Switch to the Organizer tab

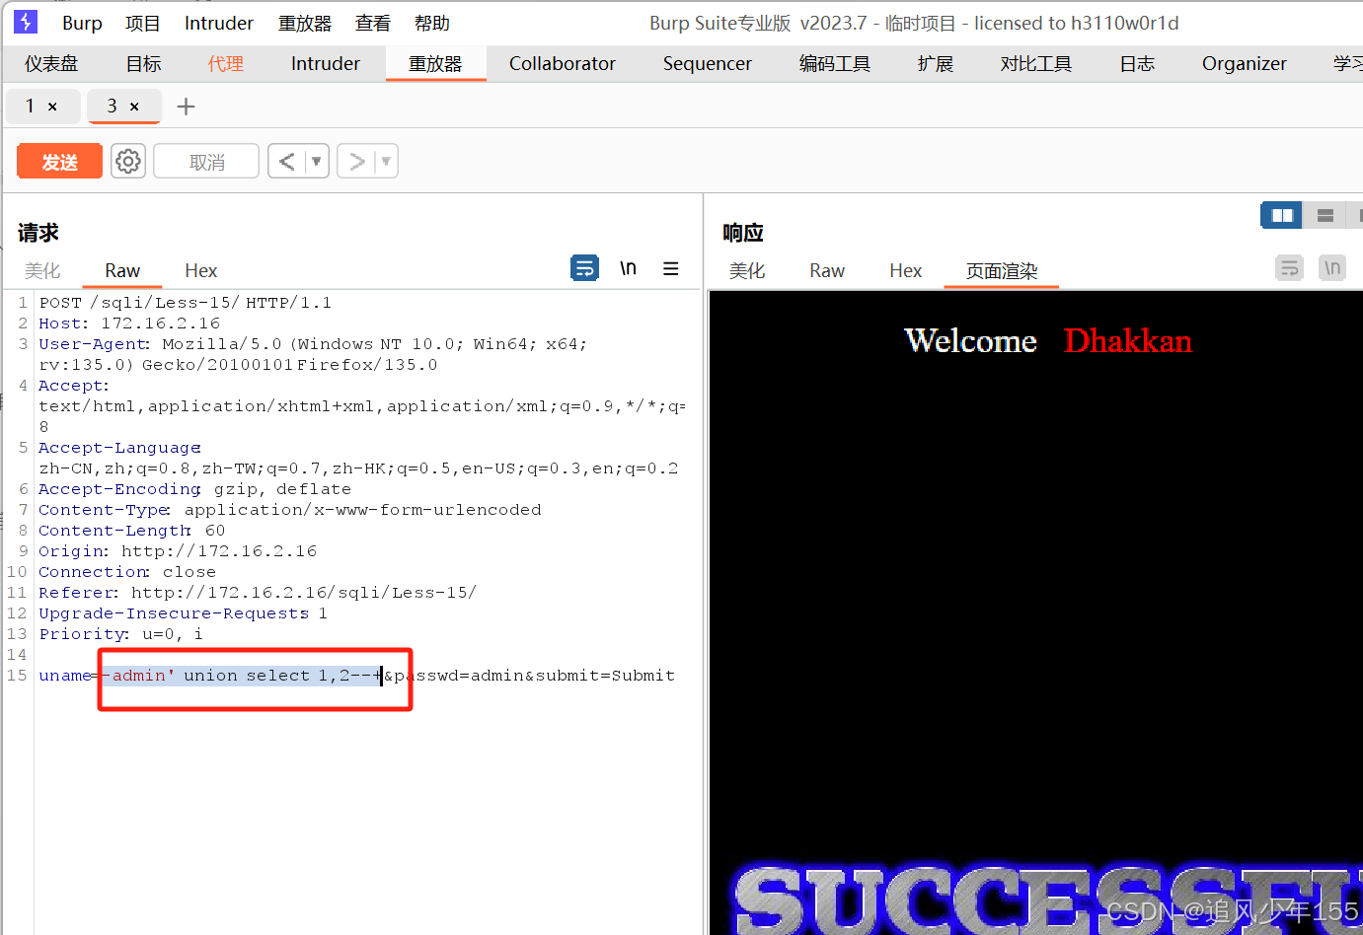tap(1245, 63)
